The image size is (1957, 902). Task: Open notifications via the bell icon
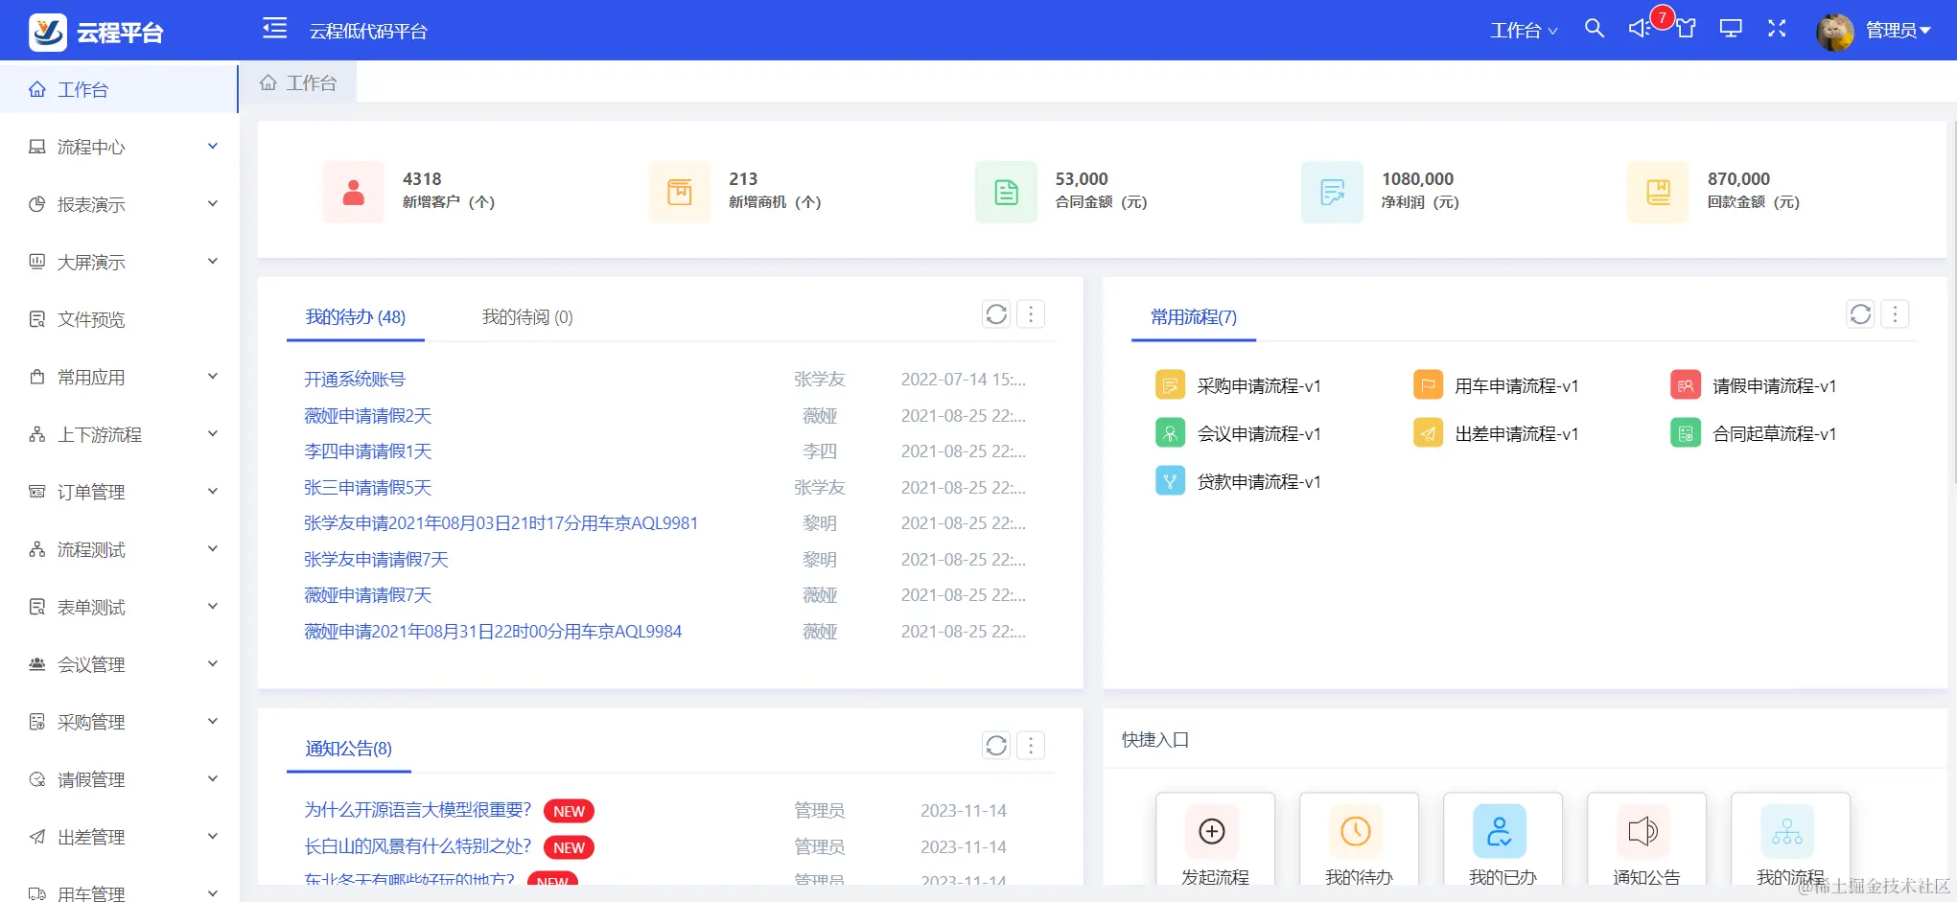pos(1640,30)
